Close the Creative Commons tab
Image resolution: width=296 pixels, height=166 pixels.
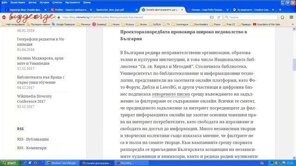click(273, 10)
